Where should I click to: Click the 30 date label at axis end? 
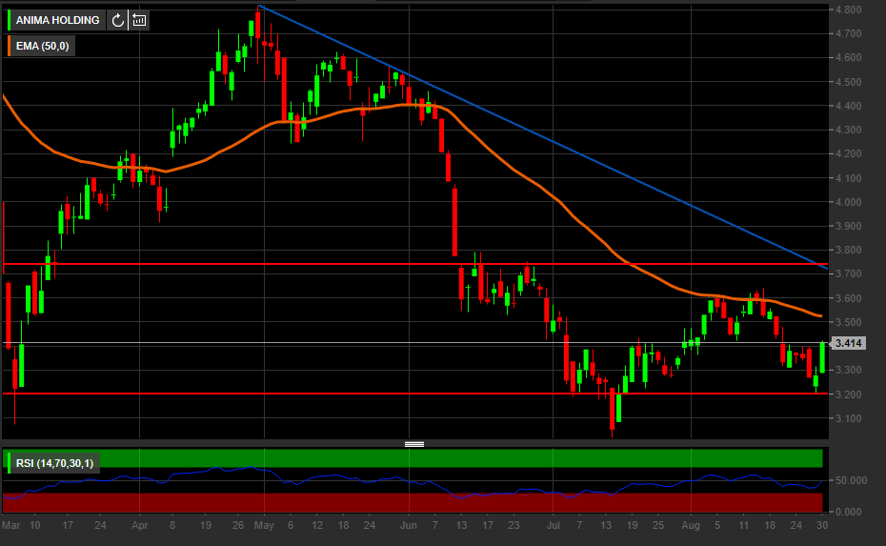[x=822, y=525]
